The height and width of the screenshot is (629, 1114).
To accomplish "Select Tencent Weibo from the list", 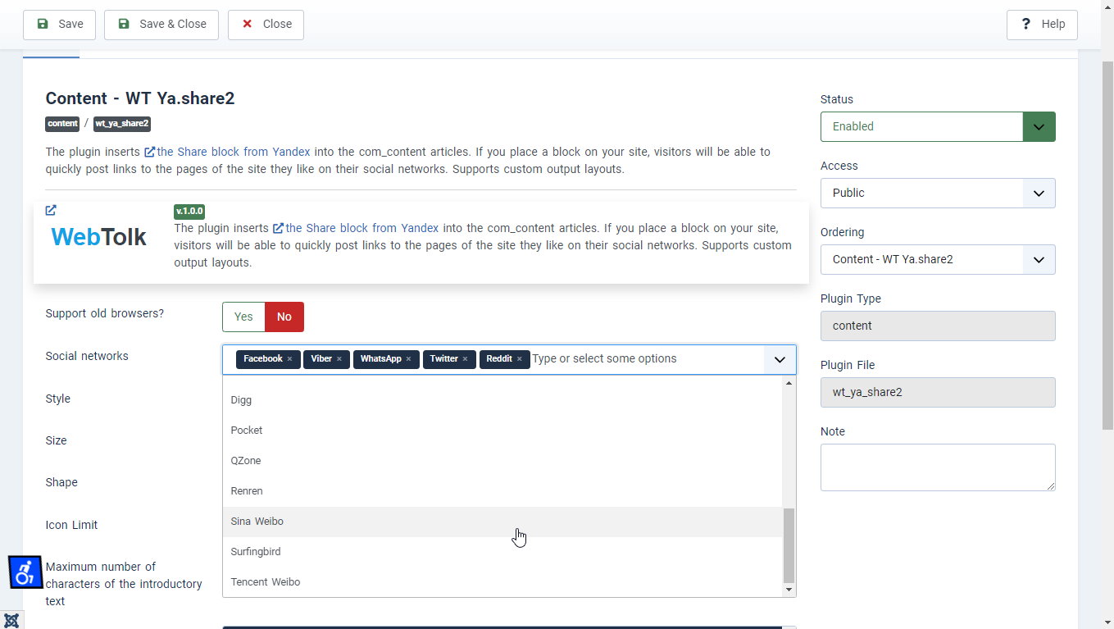I will (x=502, y=582).
